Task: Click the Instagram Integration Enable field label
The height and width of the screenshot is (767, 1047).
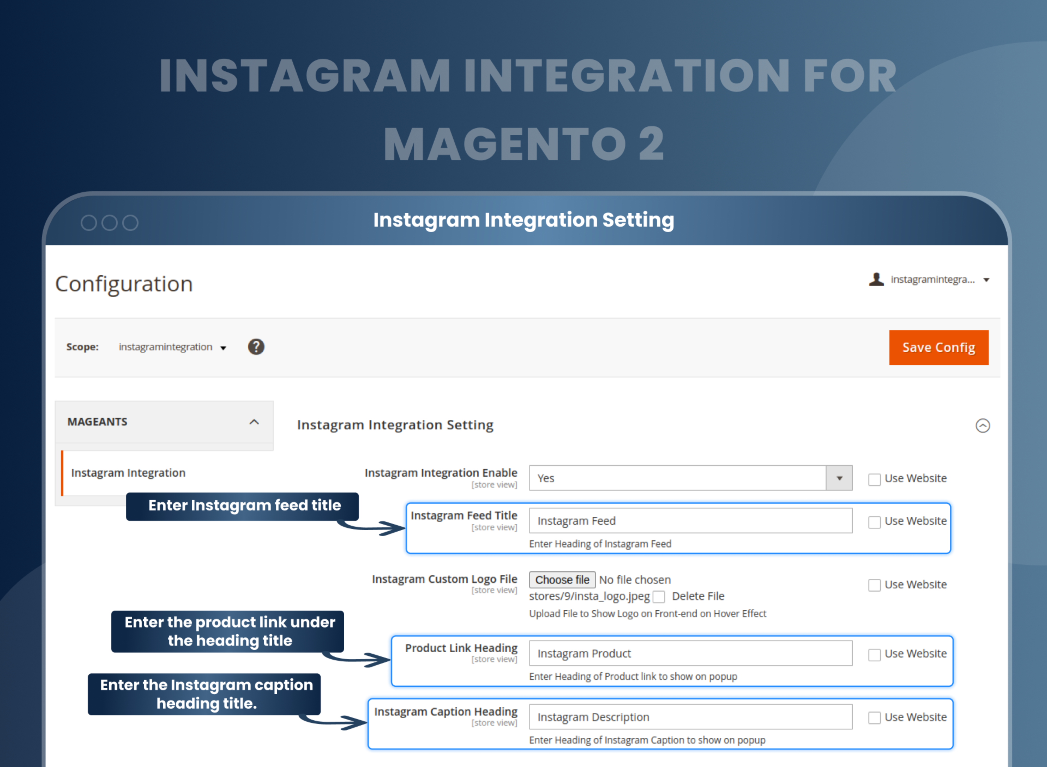Action: point(441,473)
